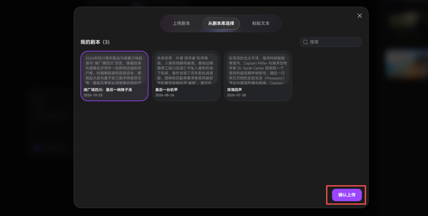The width and height of the screenshot is (428, 216).
Task: Switch to the 上传剧本 tab
Action: (181, 23)
